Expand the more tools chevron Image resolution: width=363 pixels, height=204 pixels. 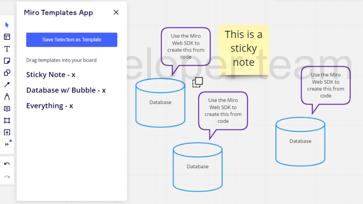pyautogui.click(x=7, y=144)
